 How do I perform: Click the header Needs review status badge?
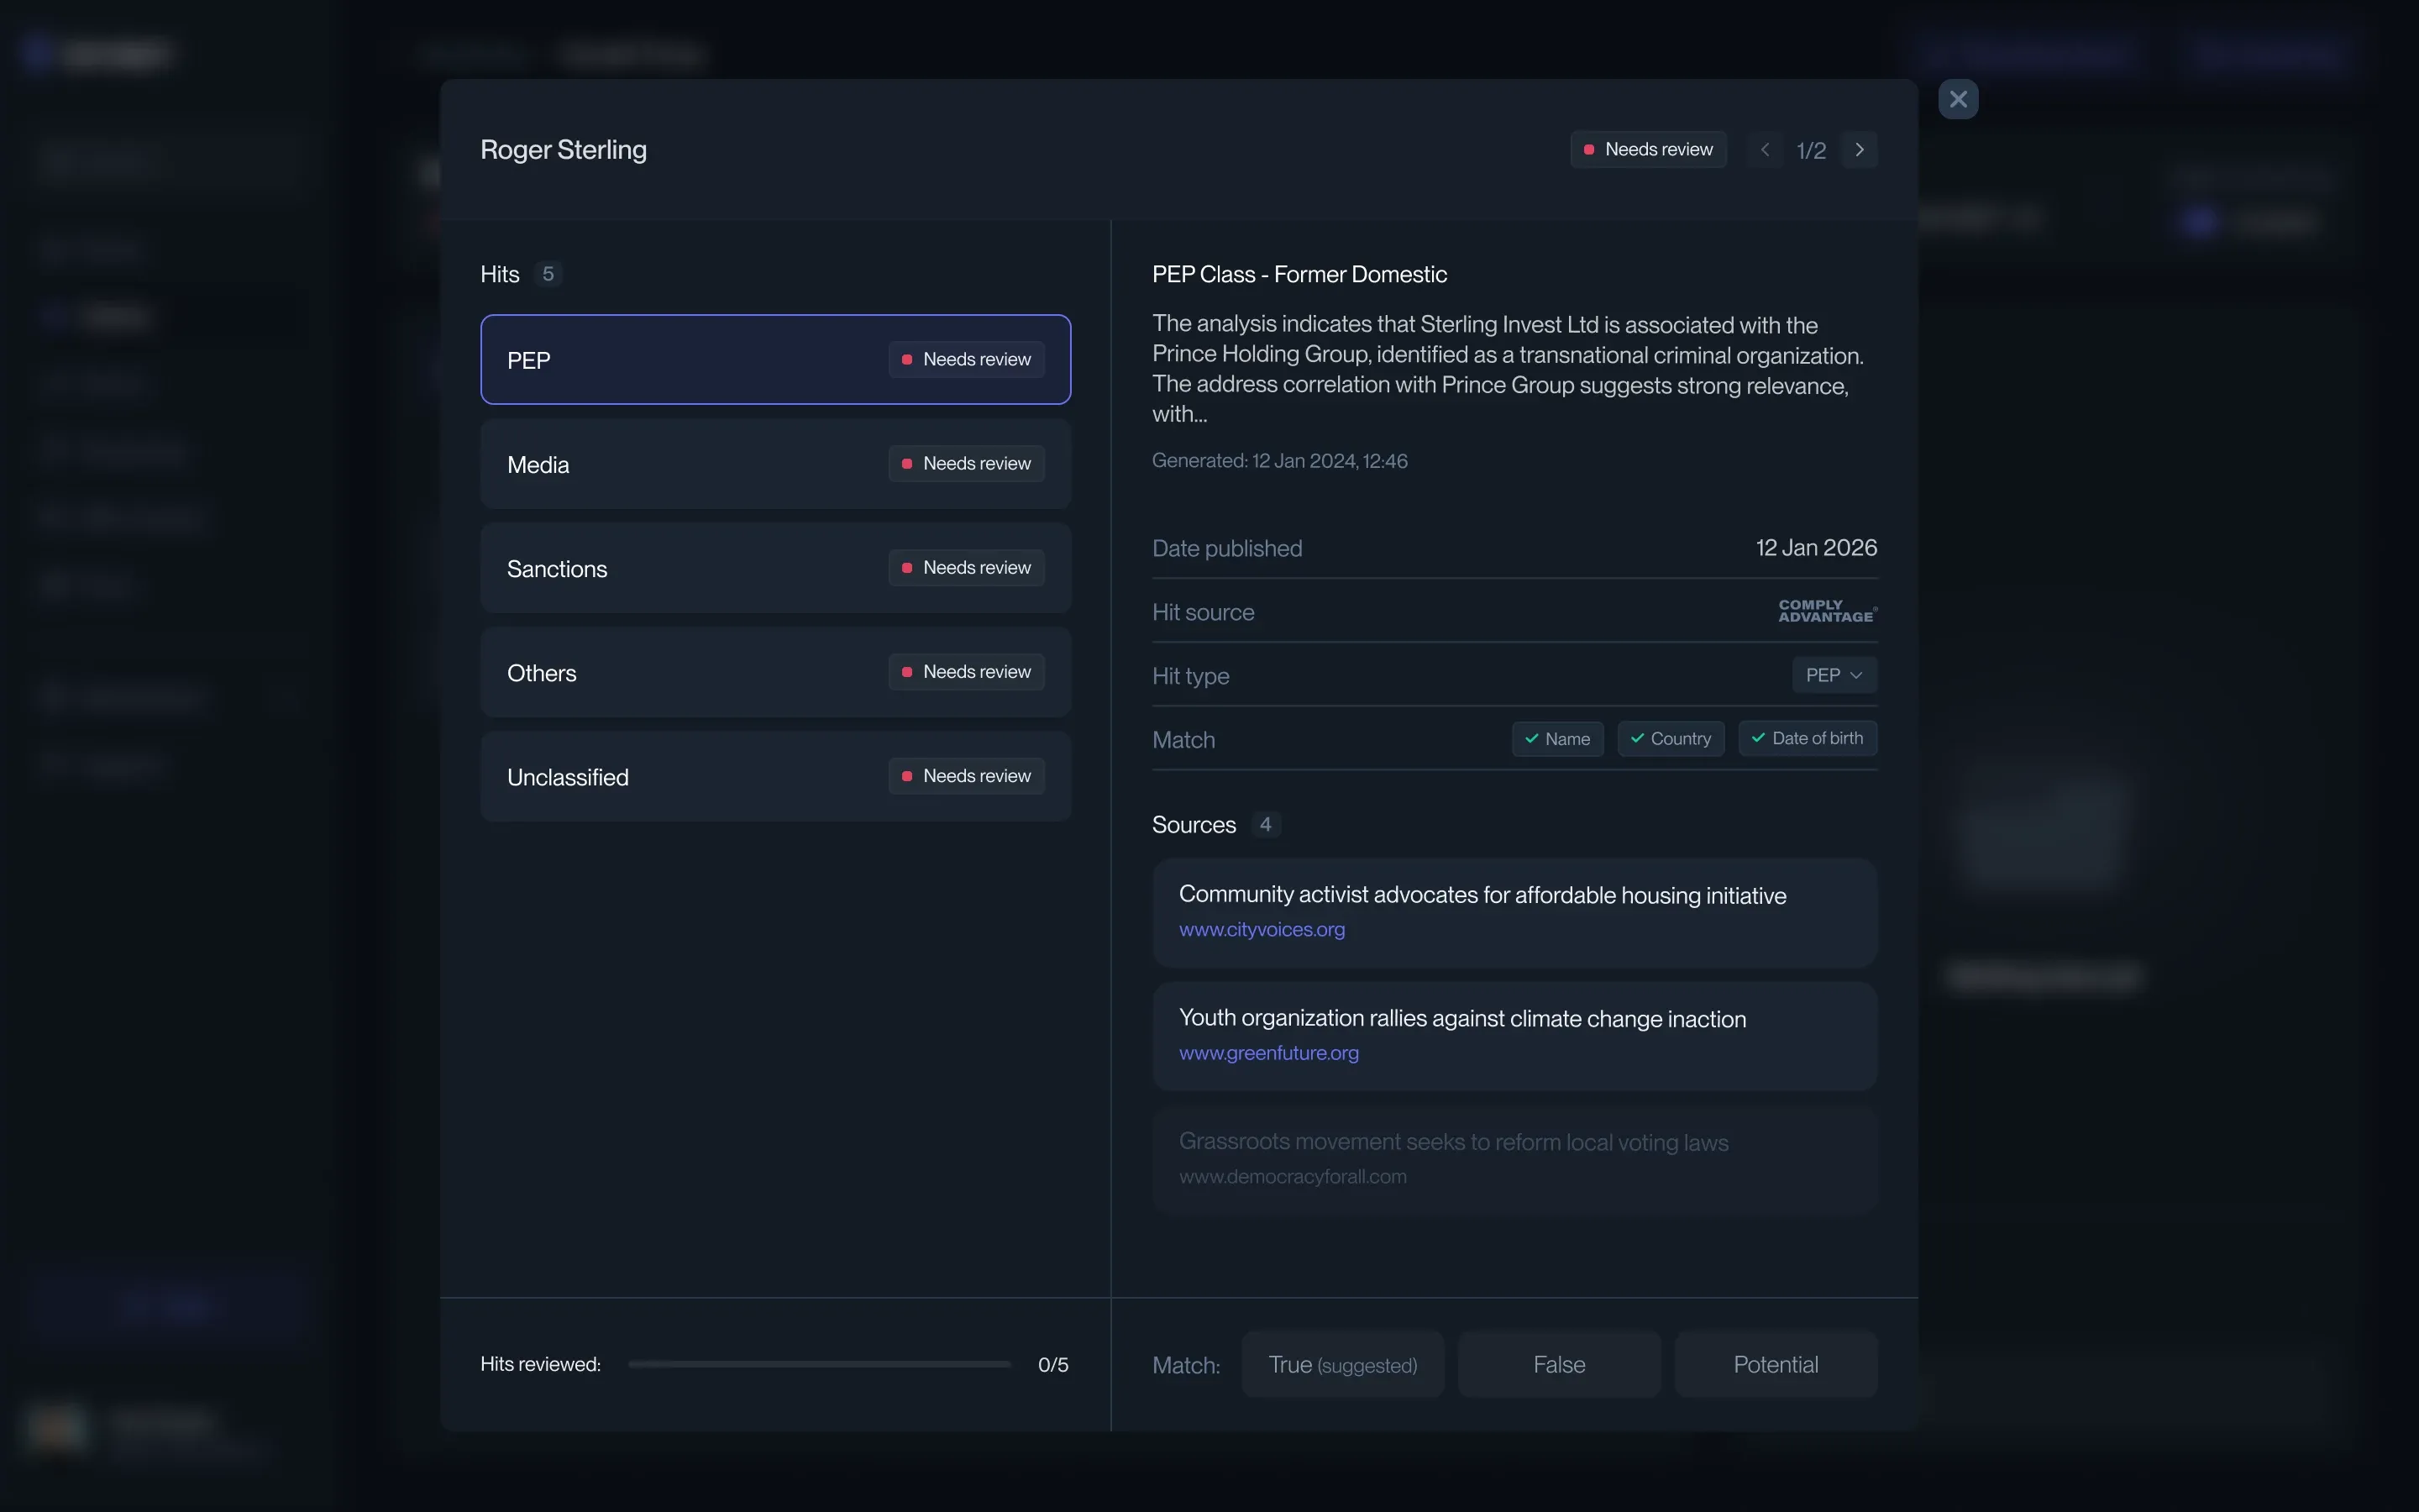coord(1648,150)
